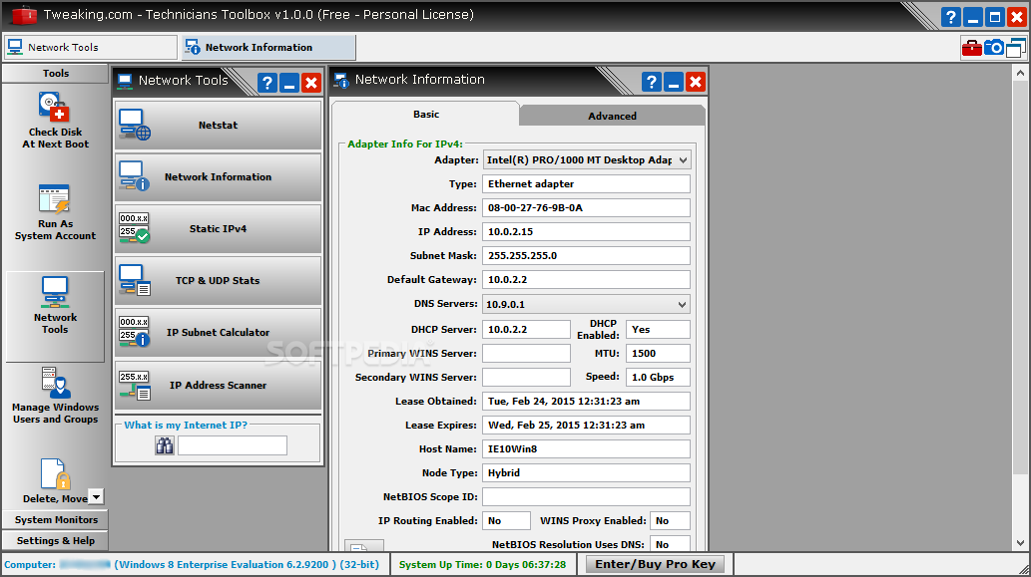Click the NetBIOS Scope ID field

click(587, 497)
